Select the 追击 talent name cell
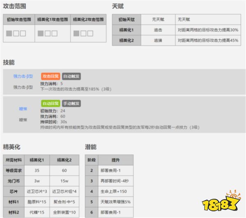The width and height of the screenshot is (246, 218). 158,30
